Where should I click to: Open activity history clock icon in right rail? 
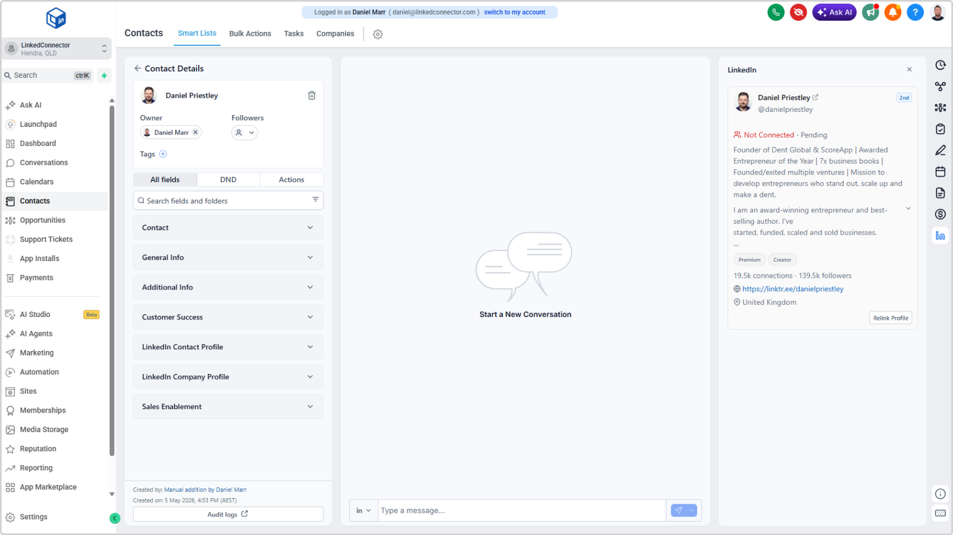[940, 65]
